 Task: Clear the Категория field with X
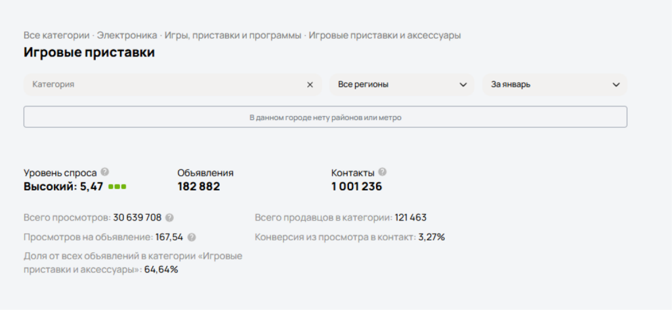click(310, 85)
